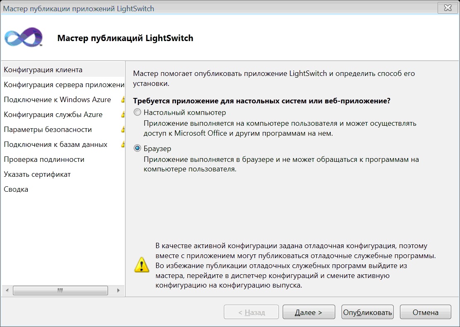The width and height of the screenshot is (460, 327).
Task: Click the heading Мастер публикаций LightSwitch
Action: coord(125,38)
